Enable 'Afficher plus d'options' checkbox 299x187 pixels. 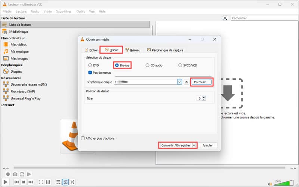click(x=83, y=138)
